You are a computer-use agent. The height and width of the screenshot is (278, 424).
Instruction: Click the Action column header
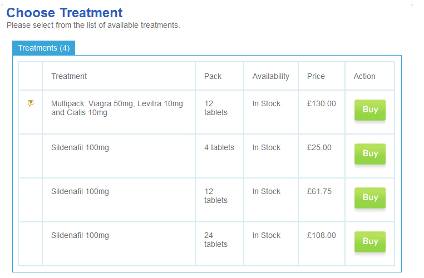pos(364,76)
